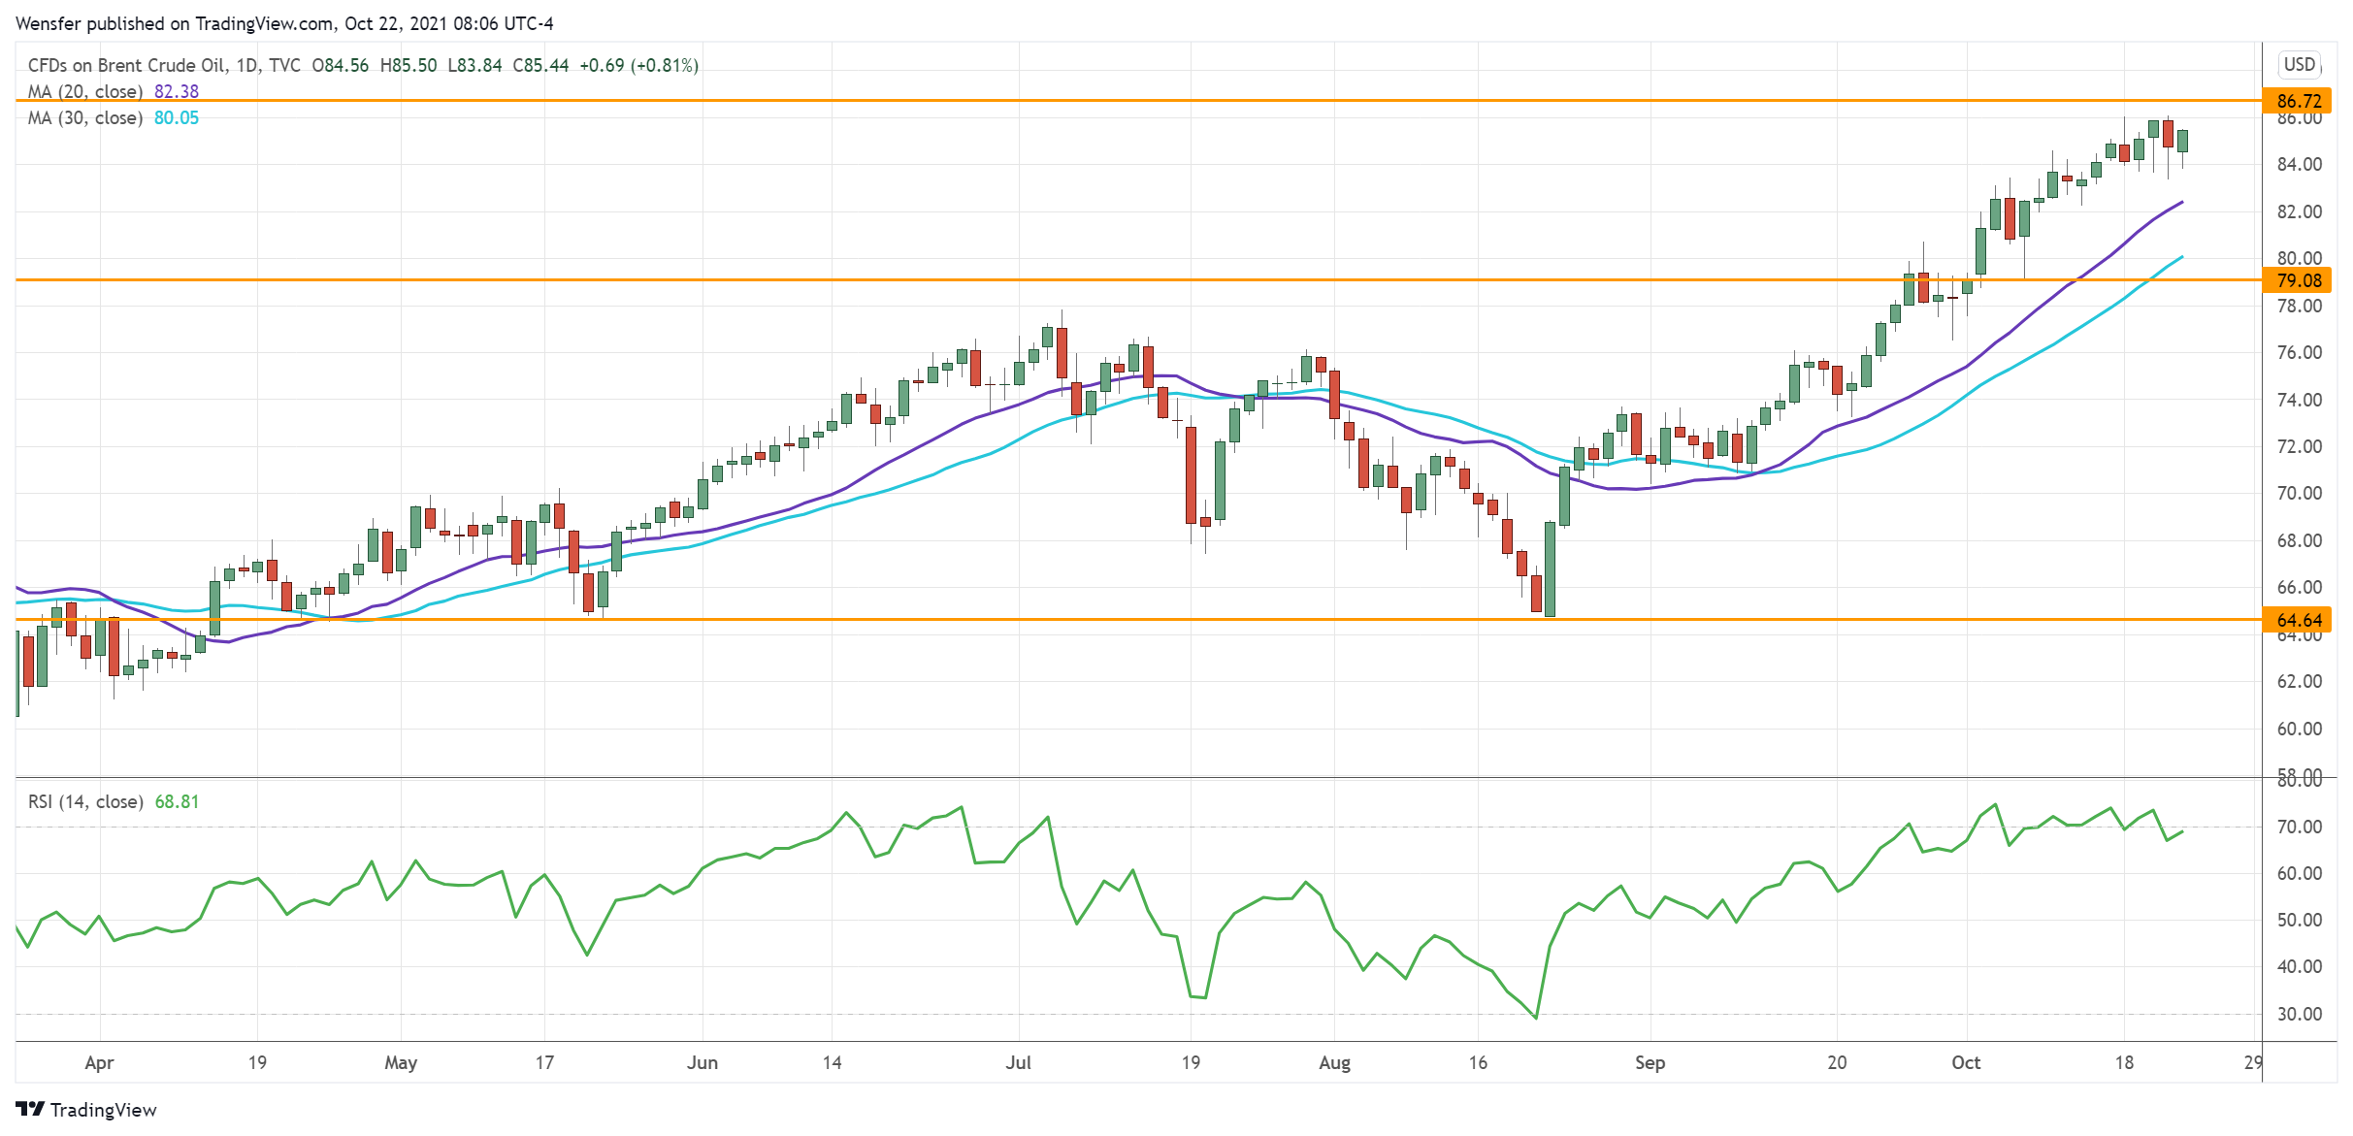Click the Jul date axis label
The width and height of the screenshot is (2353, 1136).
tap(1018, 1062)
